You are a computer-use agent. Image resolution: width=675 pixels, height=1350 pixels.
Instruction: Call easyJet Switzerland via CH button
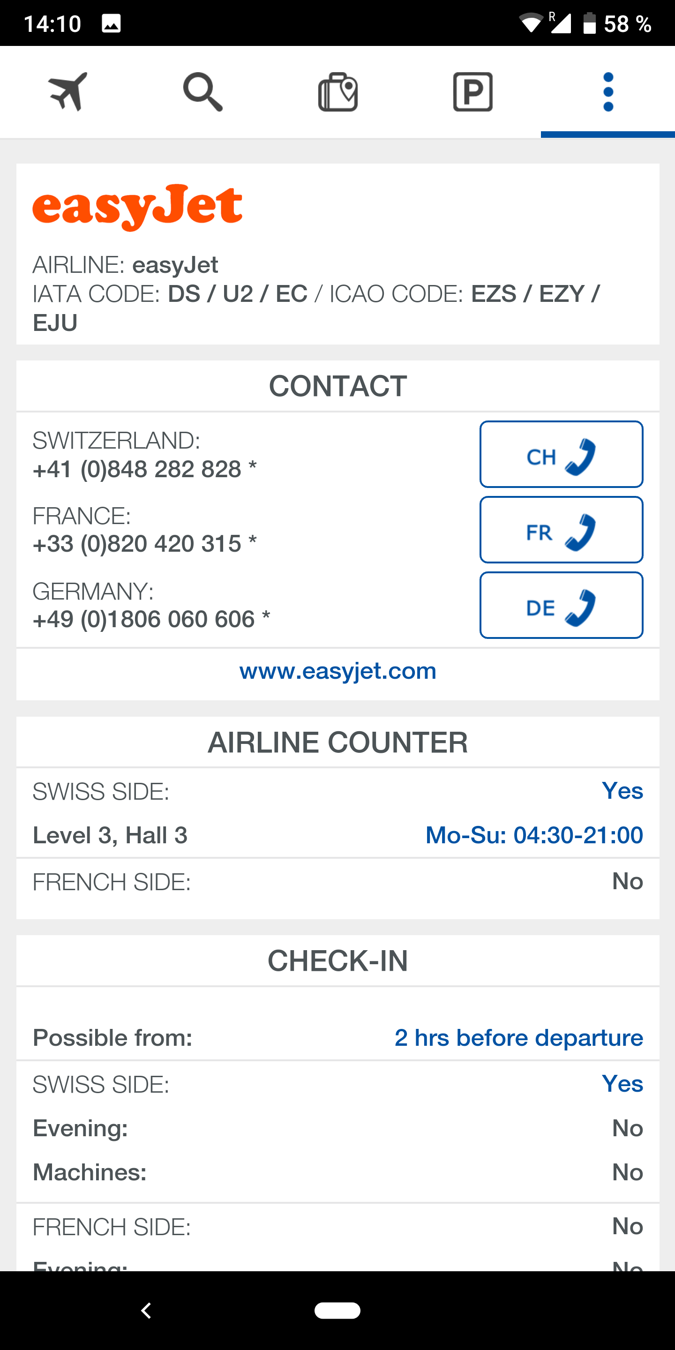coord(561,454)
